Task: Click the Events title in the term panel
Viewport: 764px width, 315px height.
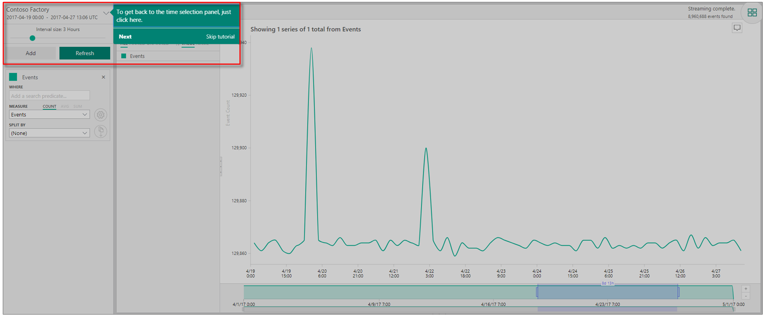Action: [30, 77]
